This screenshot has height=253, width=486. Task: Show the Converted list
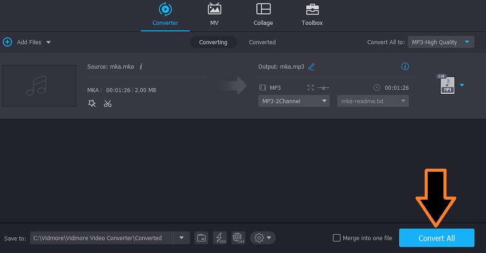click(x=262, y=42)
